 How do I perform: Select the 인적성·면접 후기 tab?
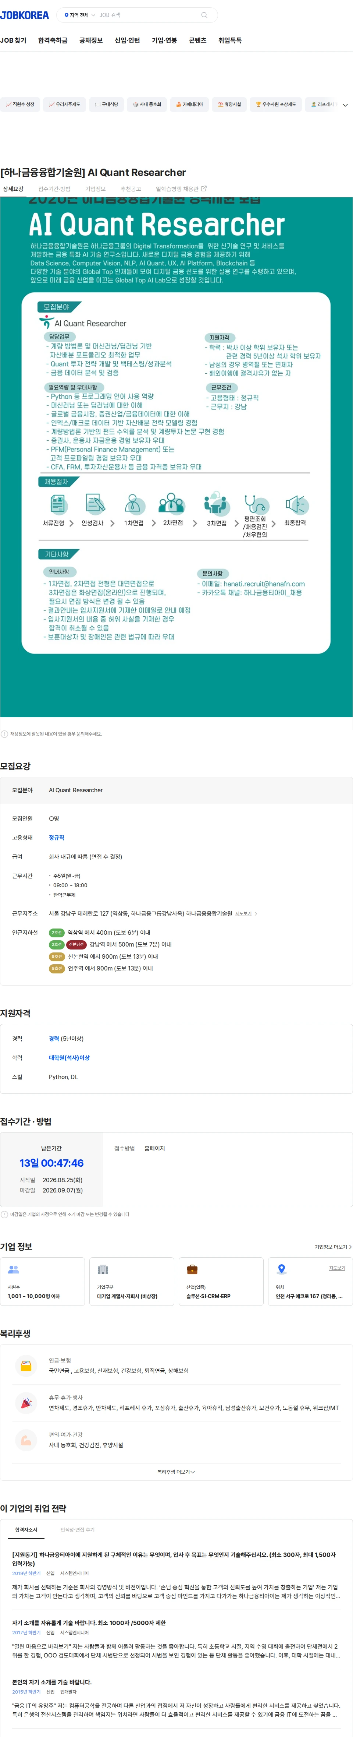[78, 1529]
